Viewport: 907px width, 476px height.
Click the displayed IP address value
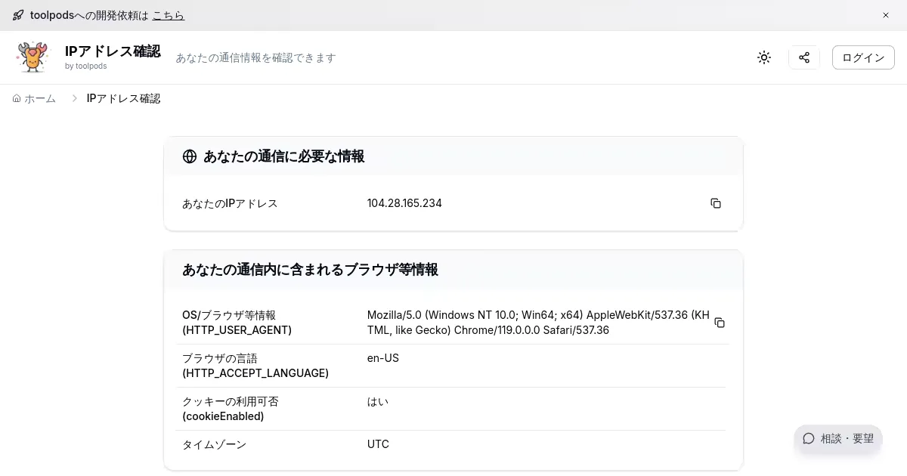404,203
